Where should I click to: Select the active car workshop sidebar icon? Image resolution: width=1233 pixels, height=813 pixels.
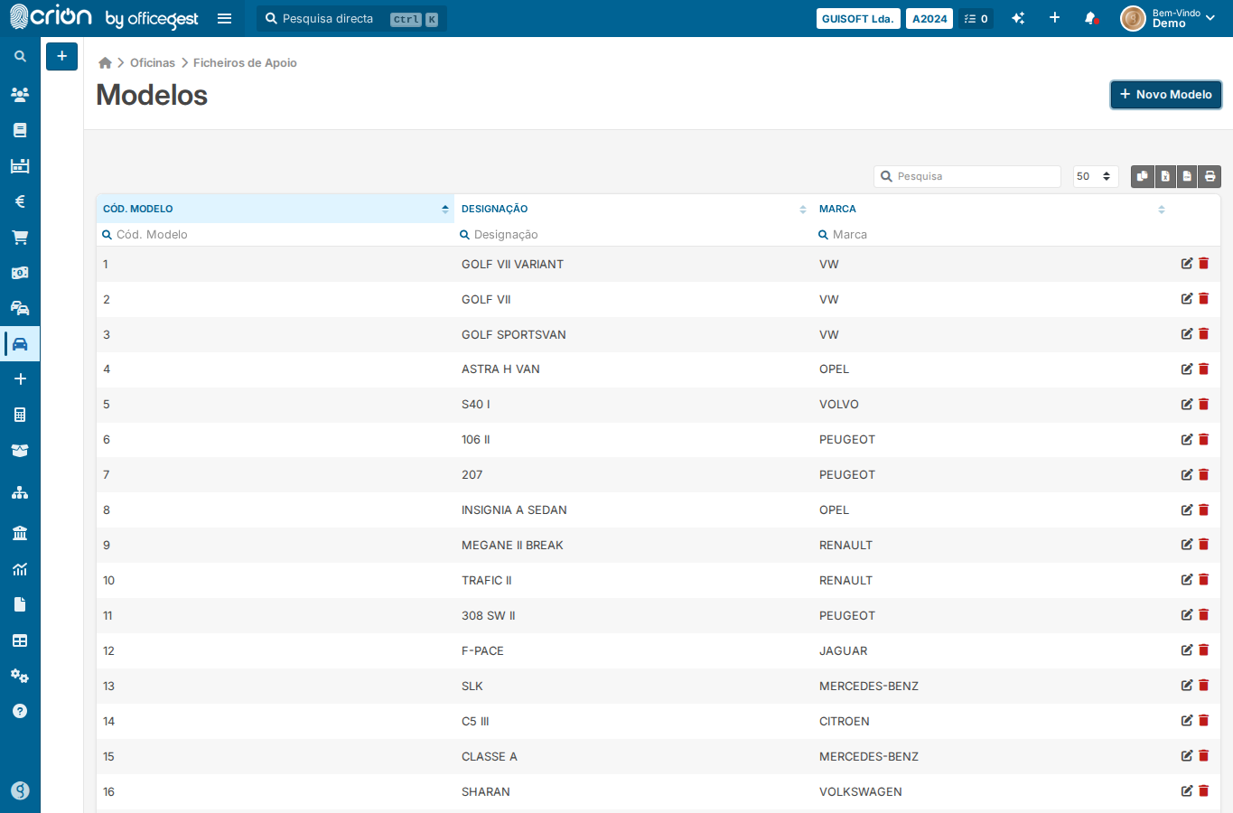pos(20,344)
